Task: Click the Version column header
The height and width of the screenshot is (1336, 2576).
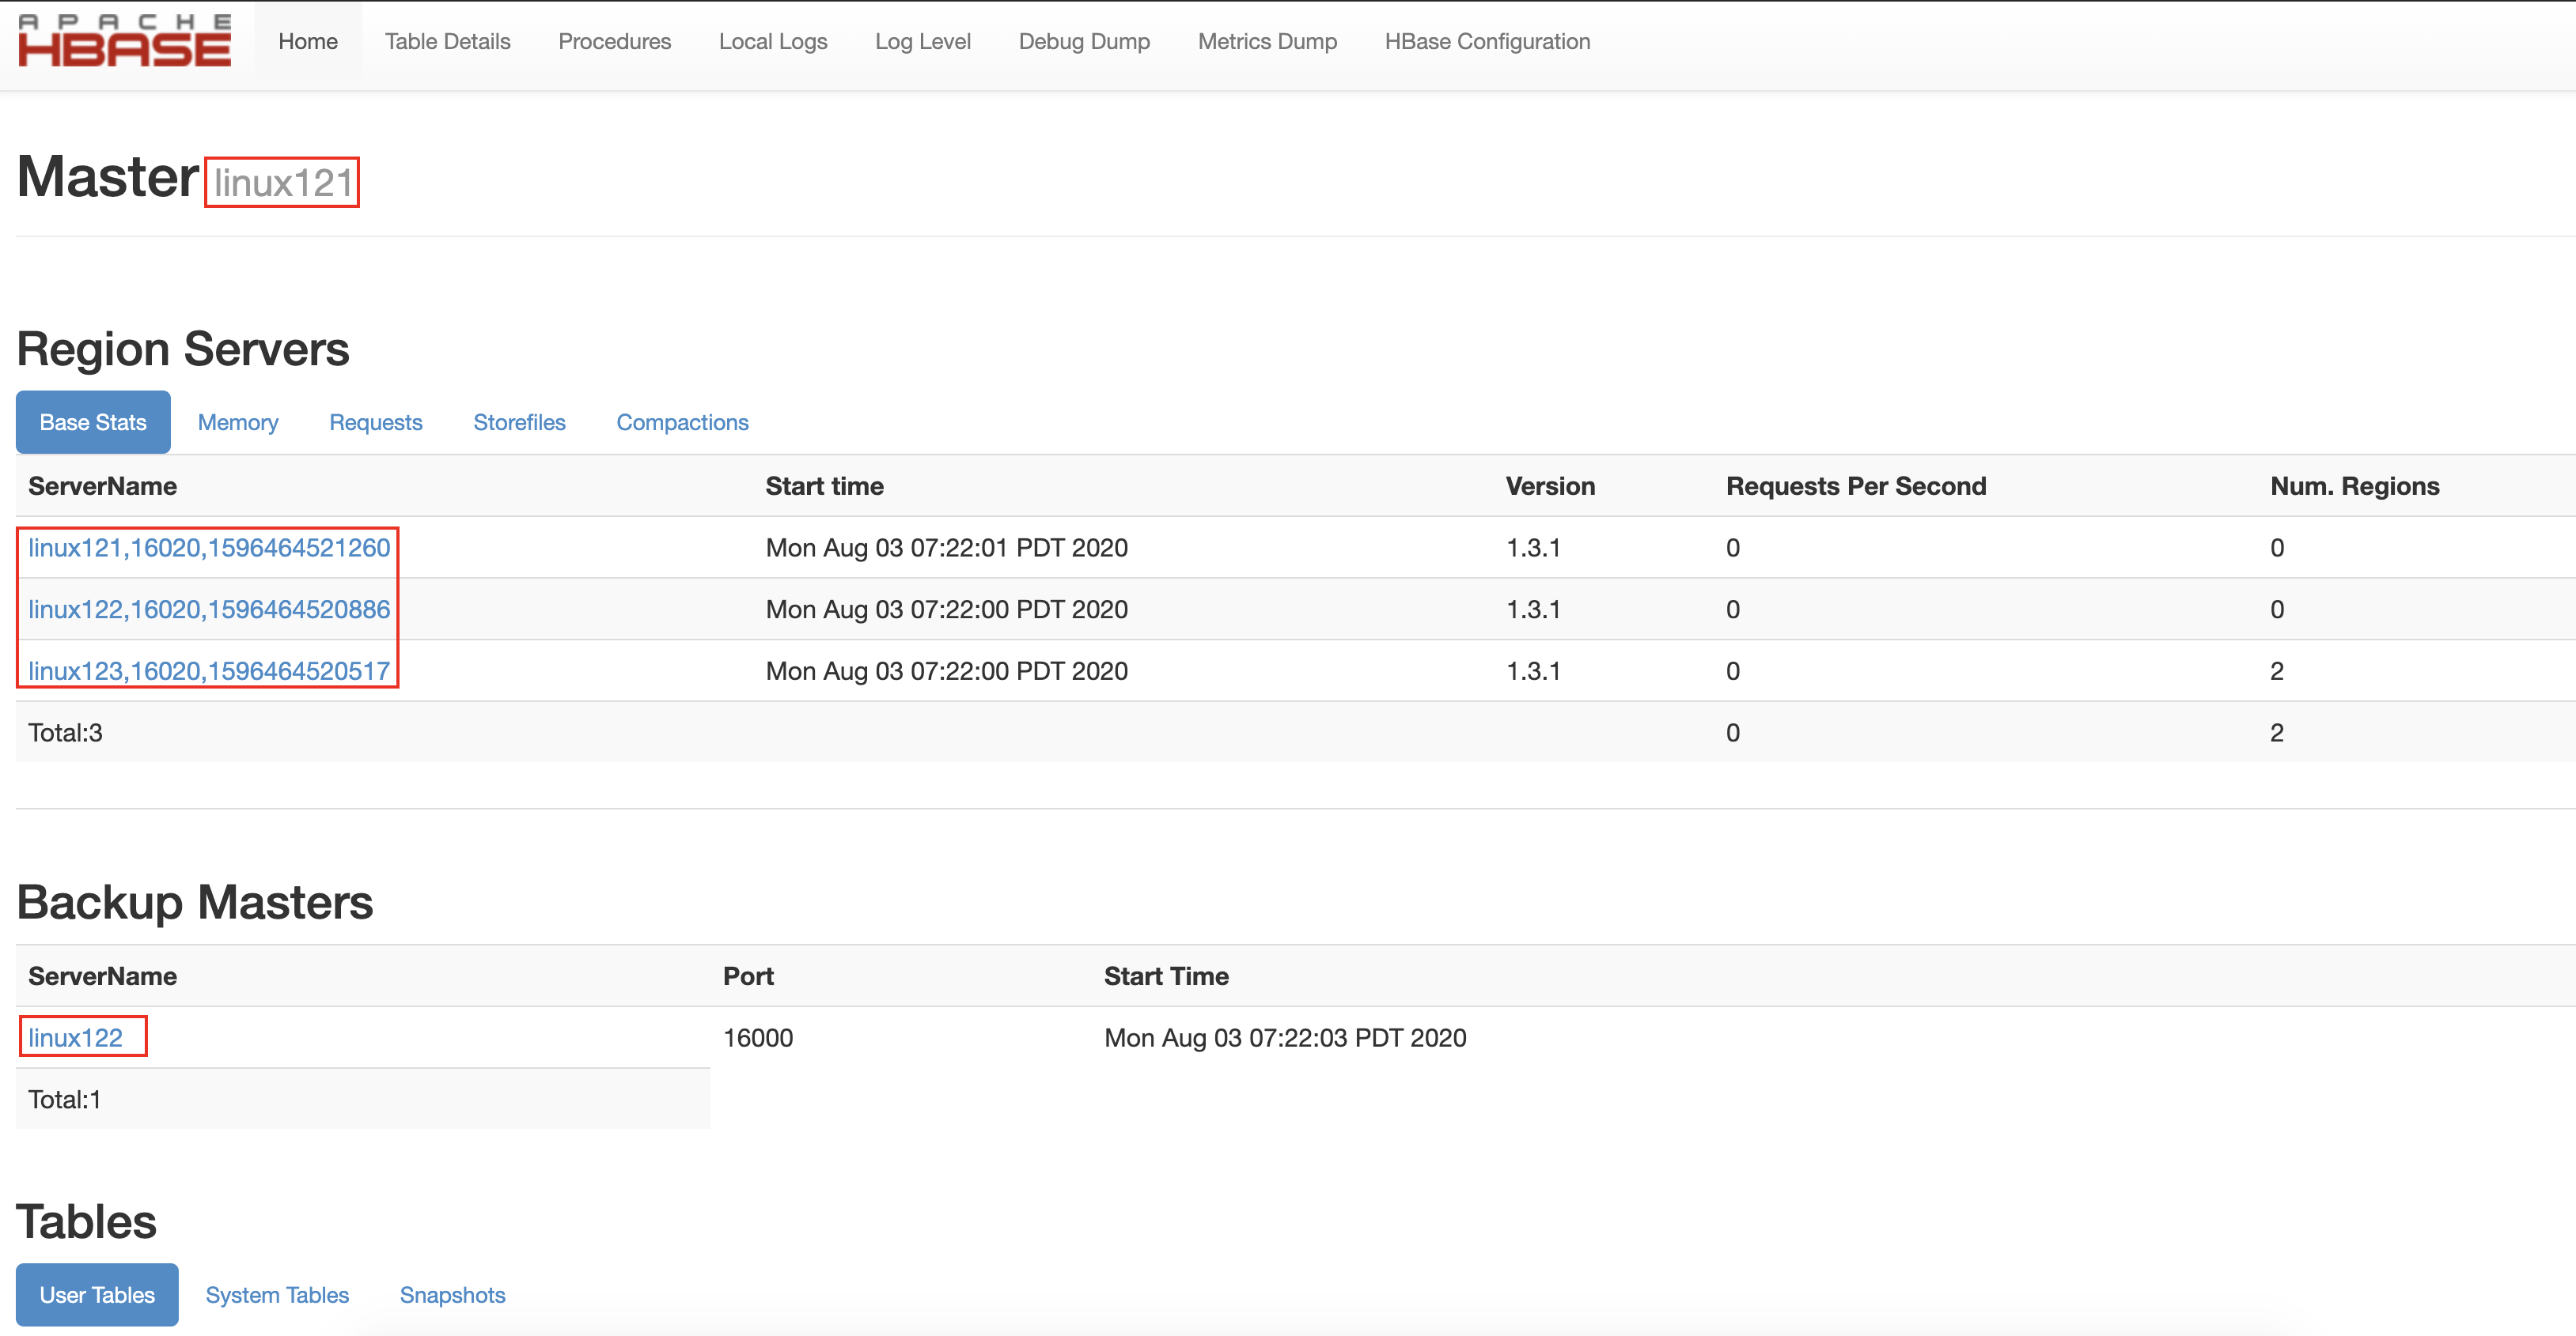Action: [1550, 485]
